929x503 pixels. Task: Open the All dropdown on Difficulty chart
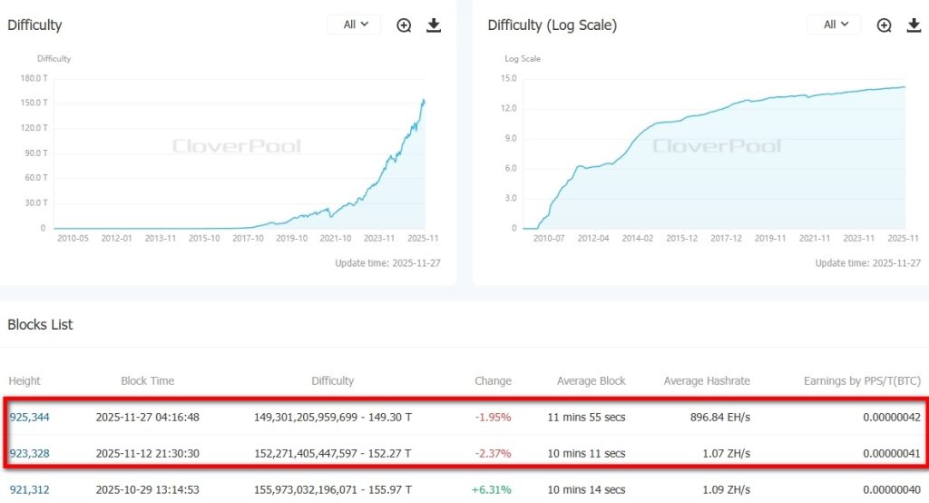[x=355, y=25]
